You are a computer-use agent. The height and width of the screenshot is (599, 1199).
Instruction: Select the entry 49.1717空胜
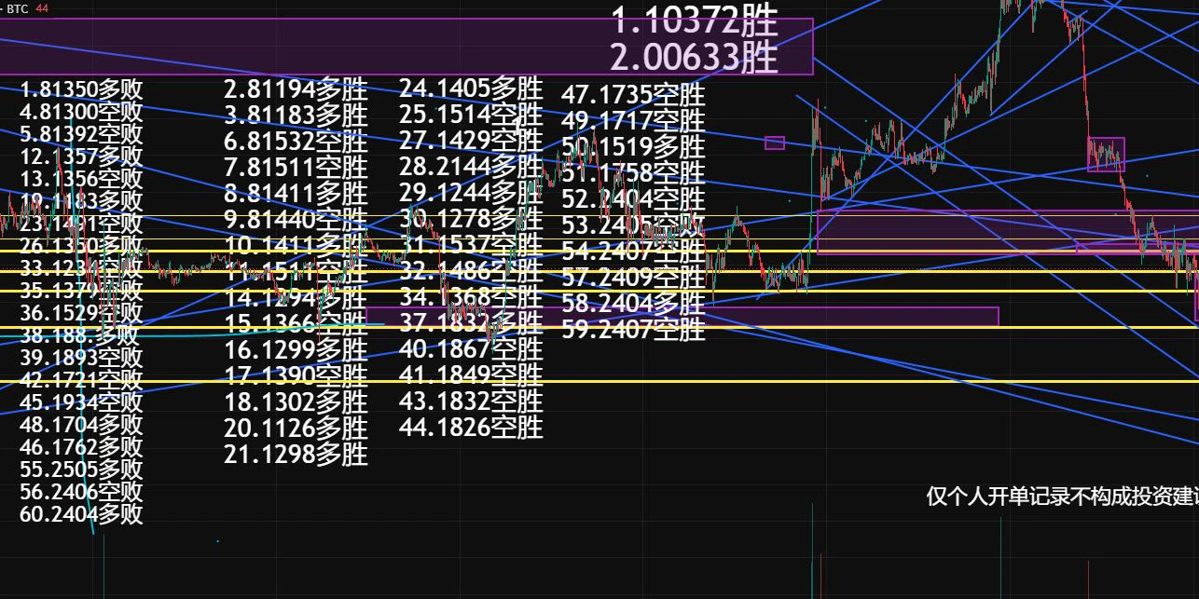coord(633,120)
